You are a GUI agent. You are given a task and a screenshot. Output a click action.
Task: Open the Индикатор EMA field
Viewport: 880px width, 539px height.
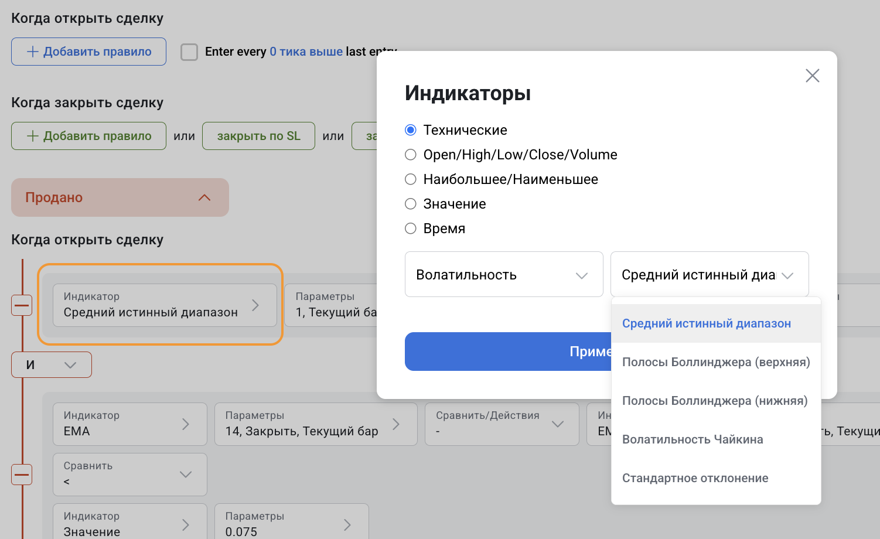tap(130, 424)
